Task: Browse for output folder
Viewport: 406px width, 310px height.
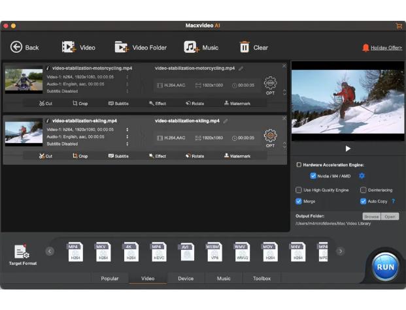Action: pyautogui.click(x=371, y=217)
